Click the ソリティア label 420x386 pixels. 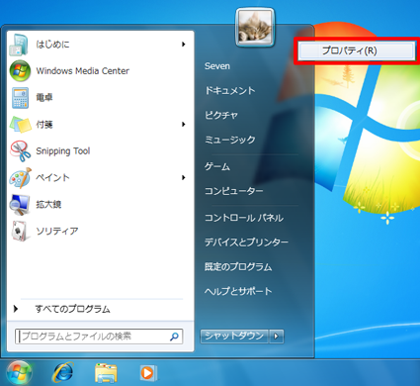coord(57,231)
